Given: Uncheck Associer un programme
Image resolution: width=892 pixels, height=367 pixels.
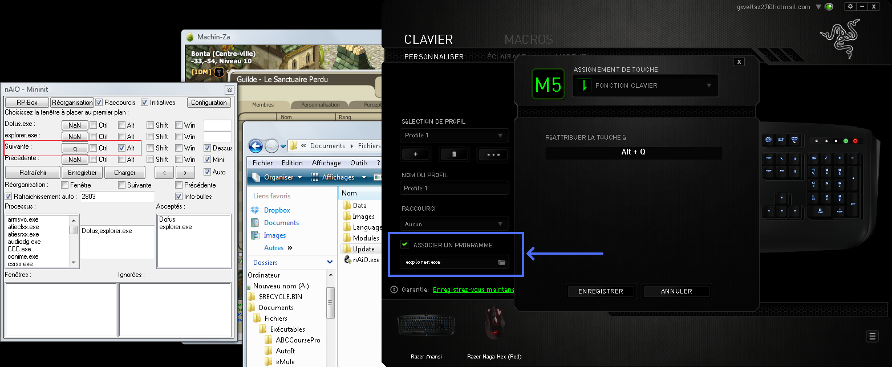Looking at the screenshot, I should coord(405,244).
